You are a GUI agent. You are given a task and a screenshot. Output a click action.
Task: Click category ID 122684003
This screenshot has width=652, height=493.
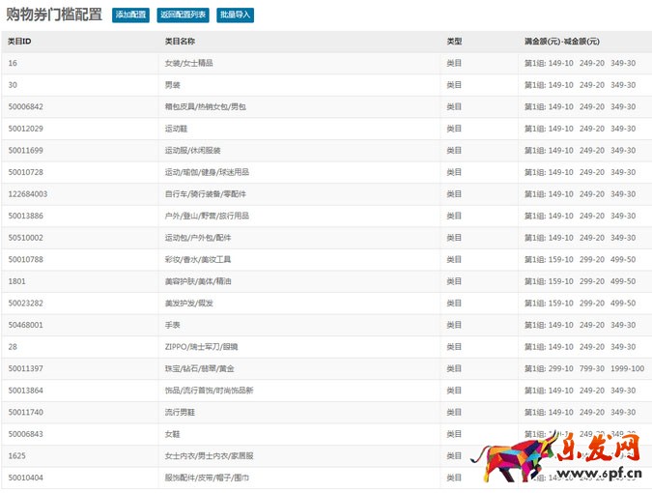click(x=27, y=193)
